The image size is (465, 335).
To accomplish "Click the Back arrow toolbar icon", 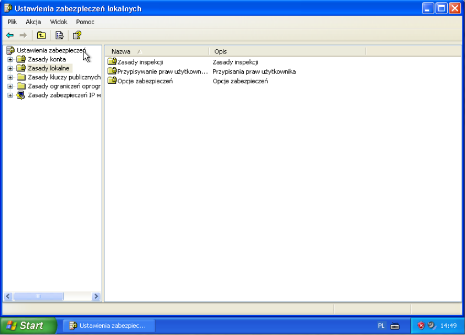I will (x=9, y=36).
